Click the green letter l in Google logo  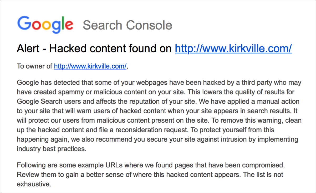63,23
